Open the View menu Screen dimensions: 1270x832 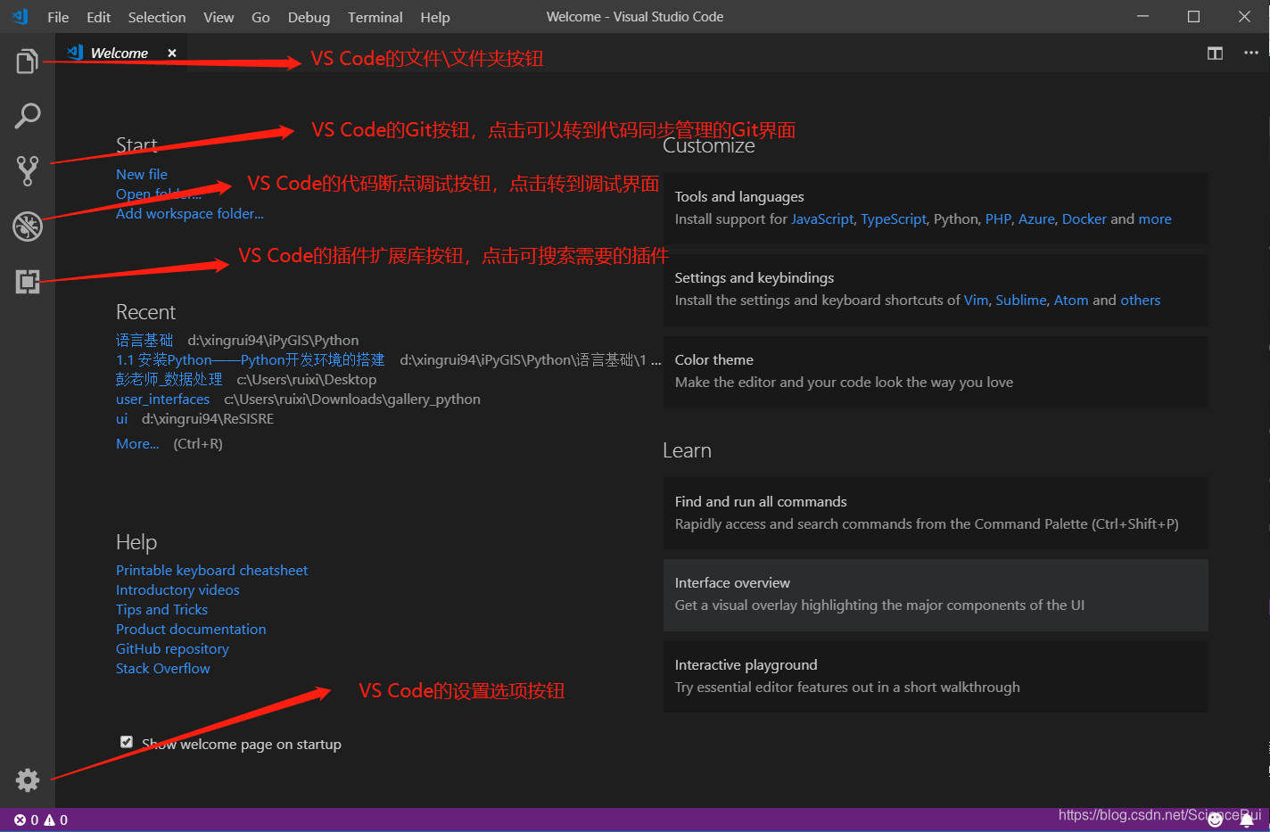click(219, 17)
